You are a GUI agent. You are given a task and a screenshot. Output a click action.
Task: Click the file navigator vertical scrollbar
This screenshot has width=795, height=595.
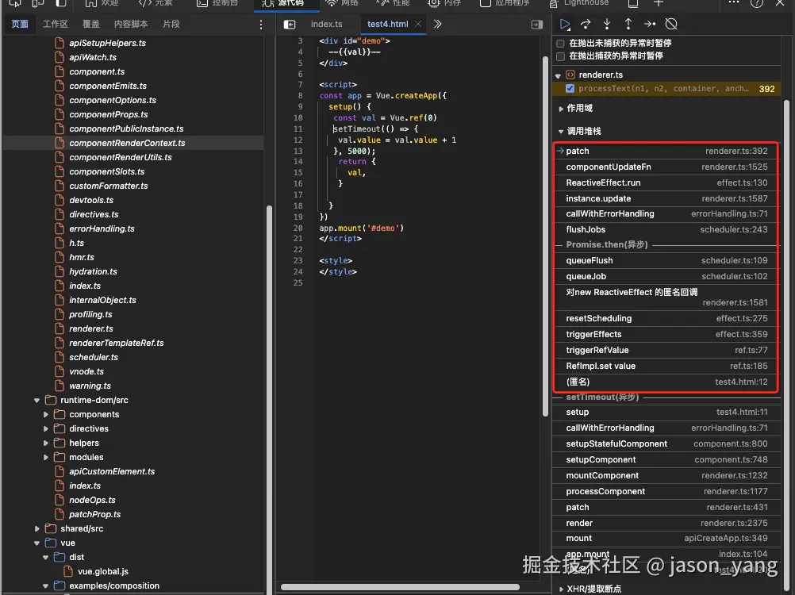[269, 401]
